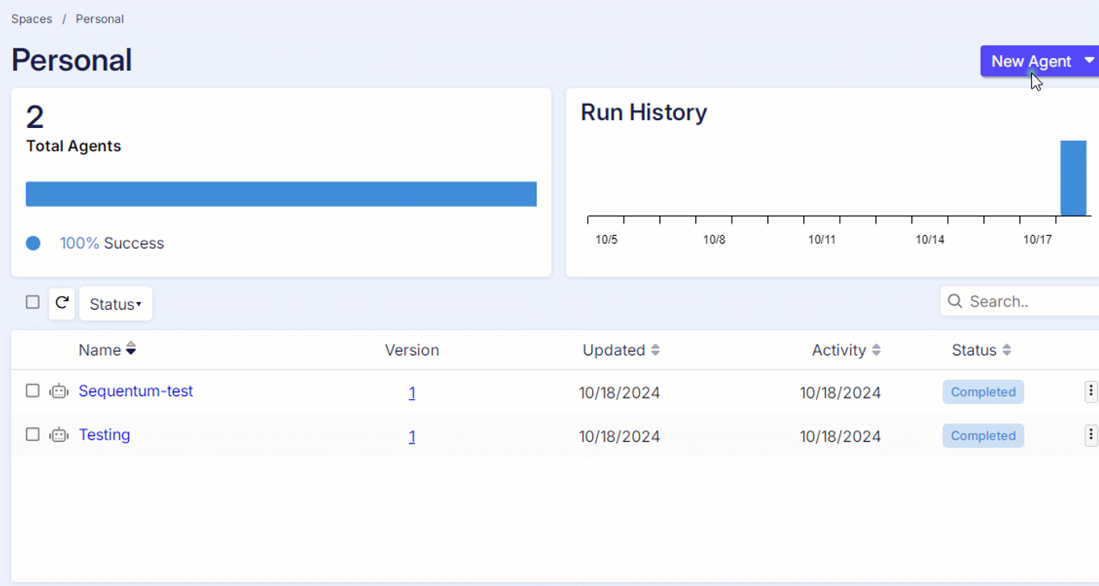The image size is (1099, 586).
Task: Open the three-dot menu for Testing row
Action: pos(1090,435)
